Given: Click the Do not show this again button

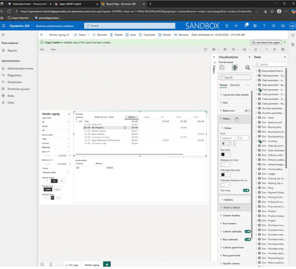Looking at the screenshot, I should [x=266, y=42].
